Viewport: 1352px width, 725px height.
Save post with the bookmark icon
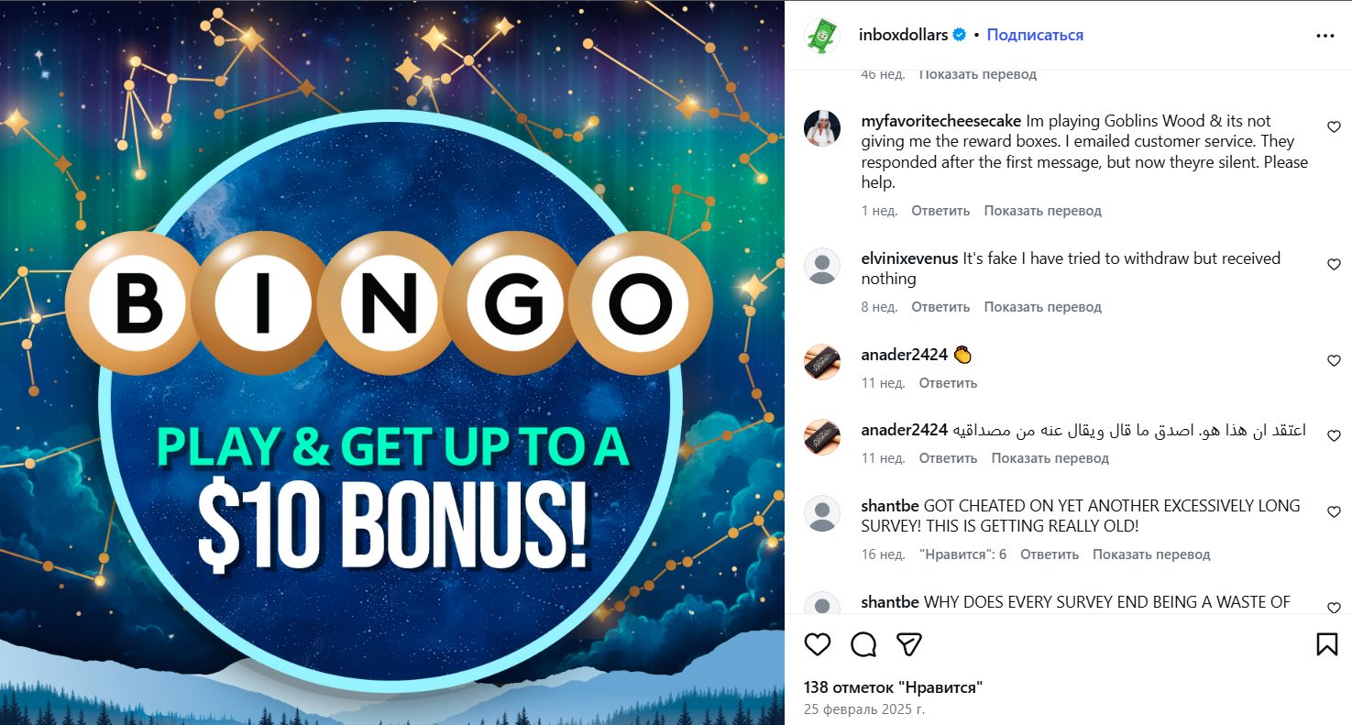tap(1326, 644)
